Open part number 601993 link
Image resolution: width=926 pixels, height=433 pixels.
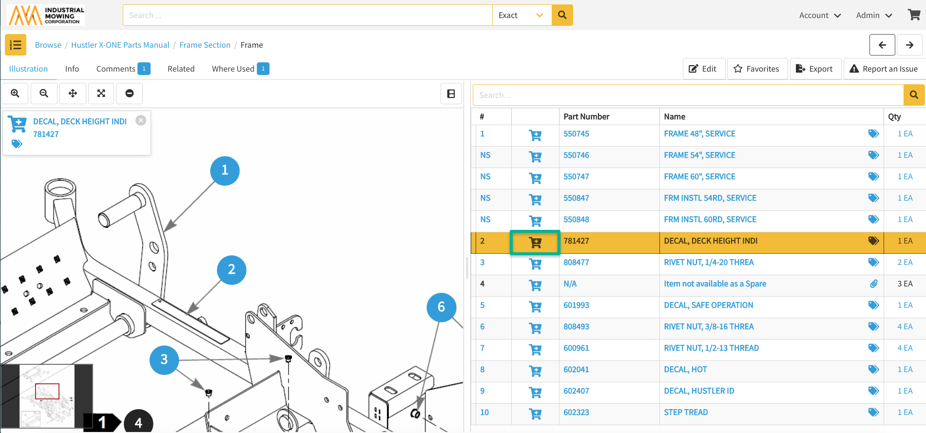[576, 305]
